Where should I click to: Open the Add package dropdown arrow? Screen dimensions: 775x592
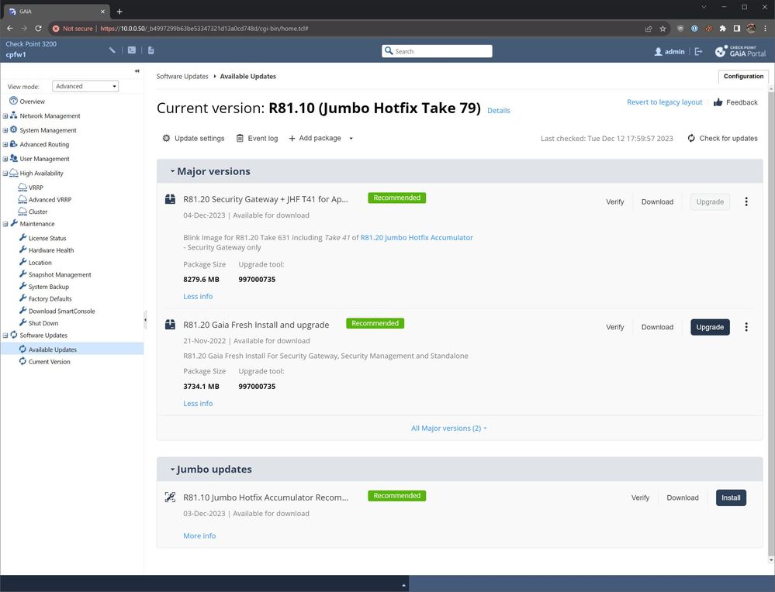[x=351, y=139]
